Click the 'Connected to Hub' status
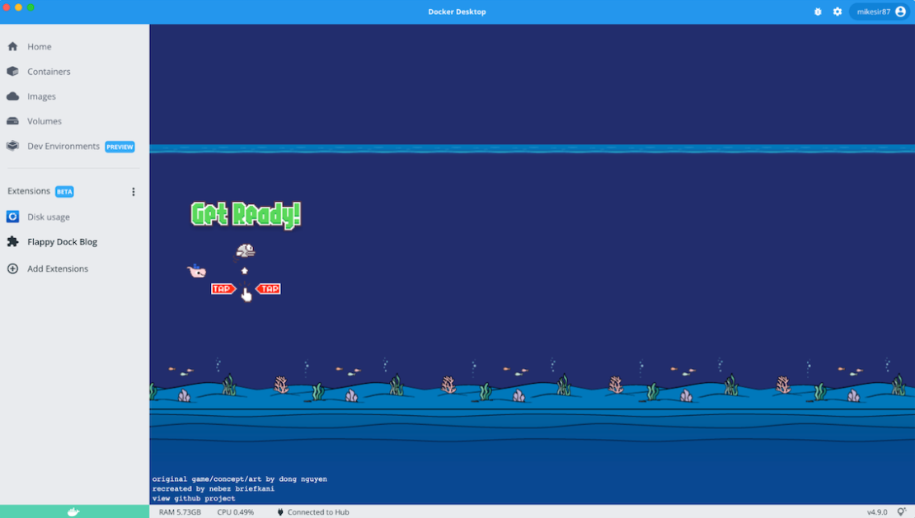The height and width of the screenshot is (518, 915). (317, 511)
